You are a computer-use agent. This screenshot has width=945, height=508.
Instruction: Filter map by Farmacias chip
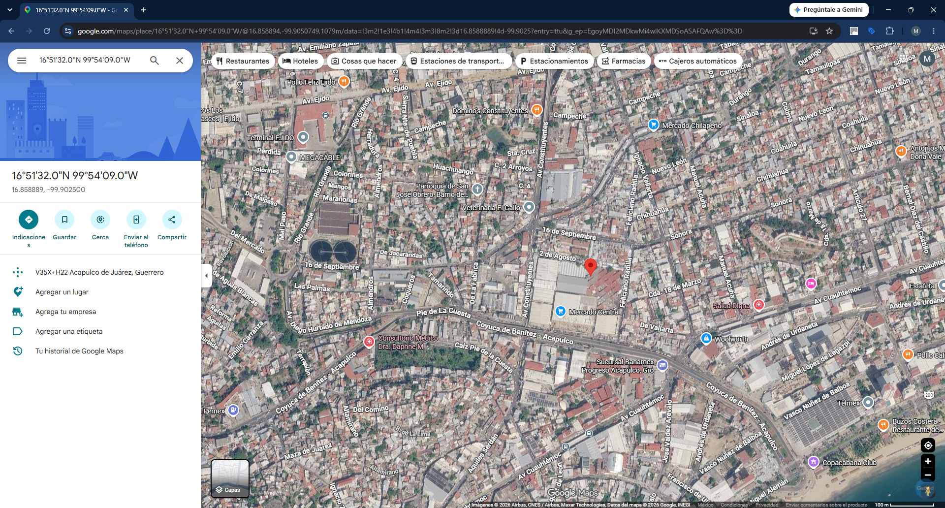tap(624, 61)
